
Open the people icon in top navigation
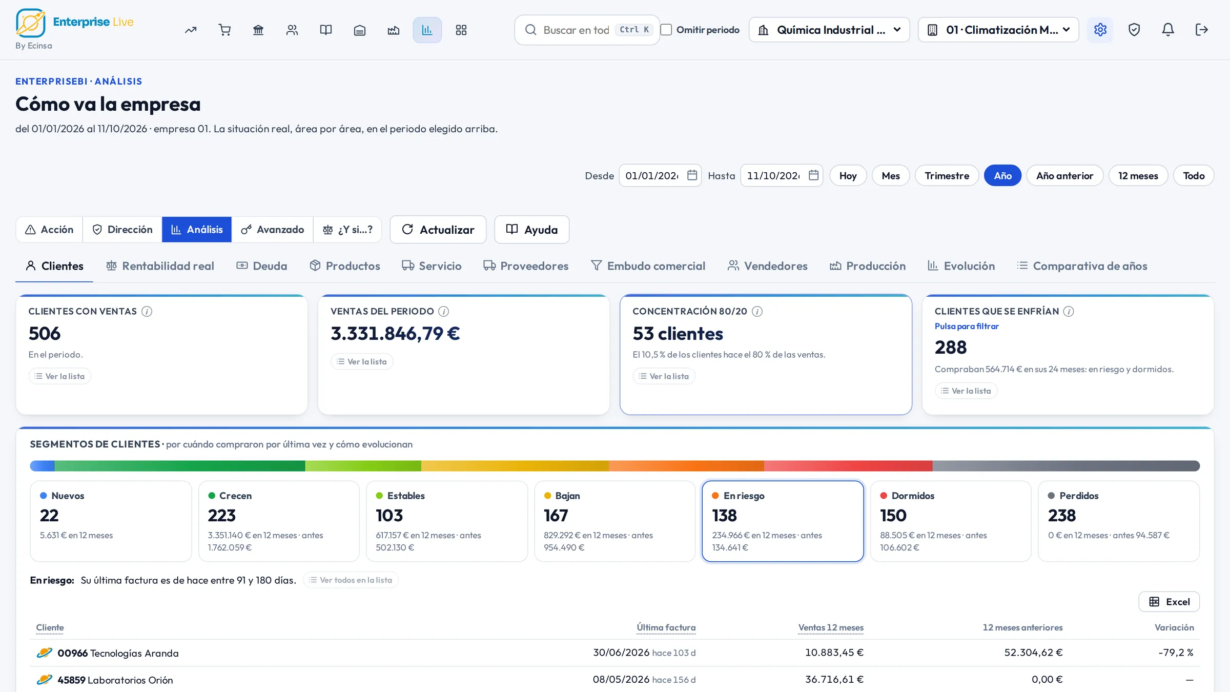point(292,30)
